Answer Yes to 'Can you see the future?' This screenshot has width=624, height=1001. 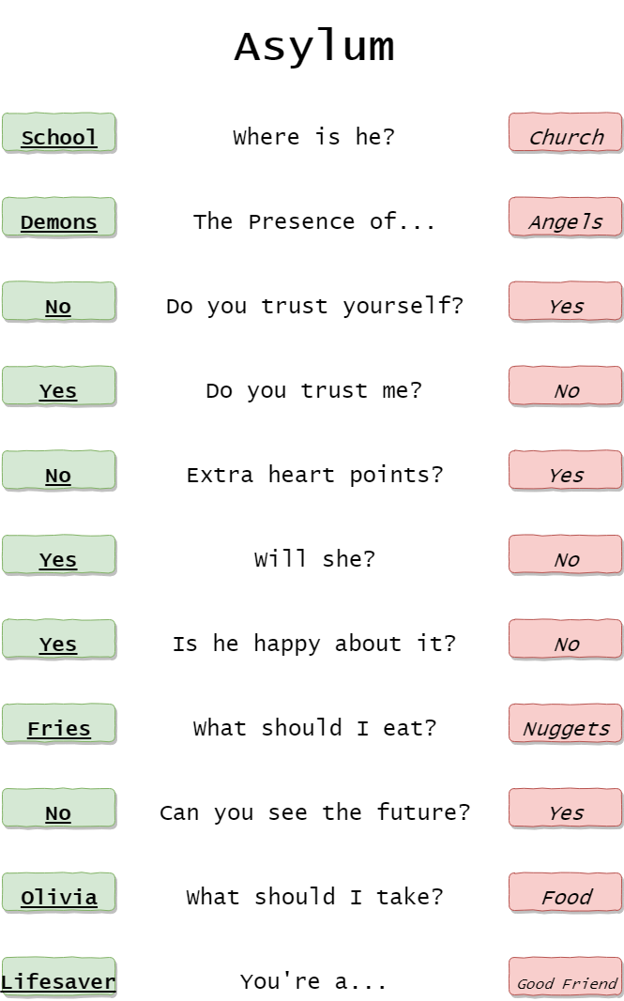coord(566,809)
